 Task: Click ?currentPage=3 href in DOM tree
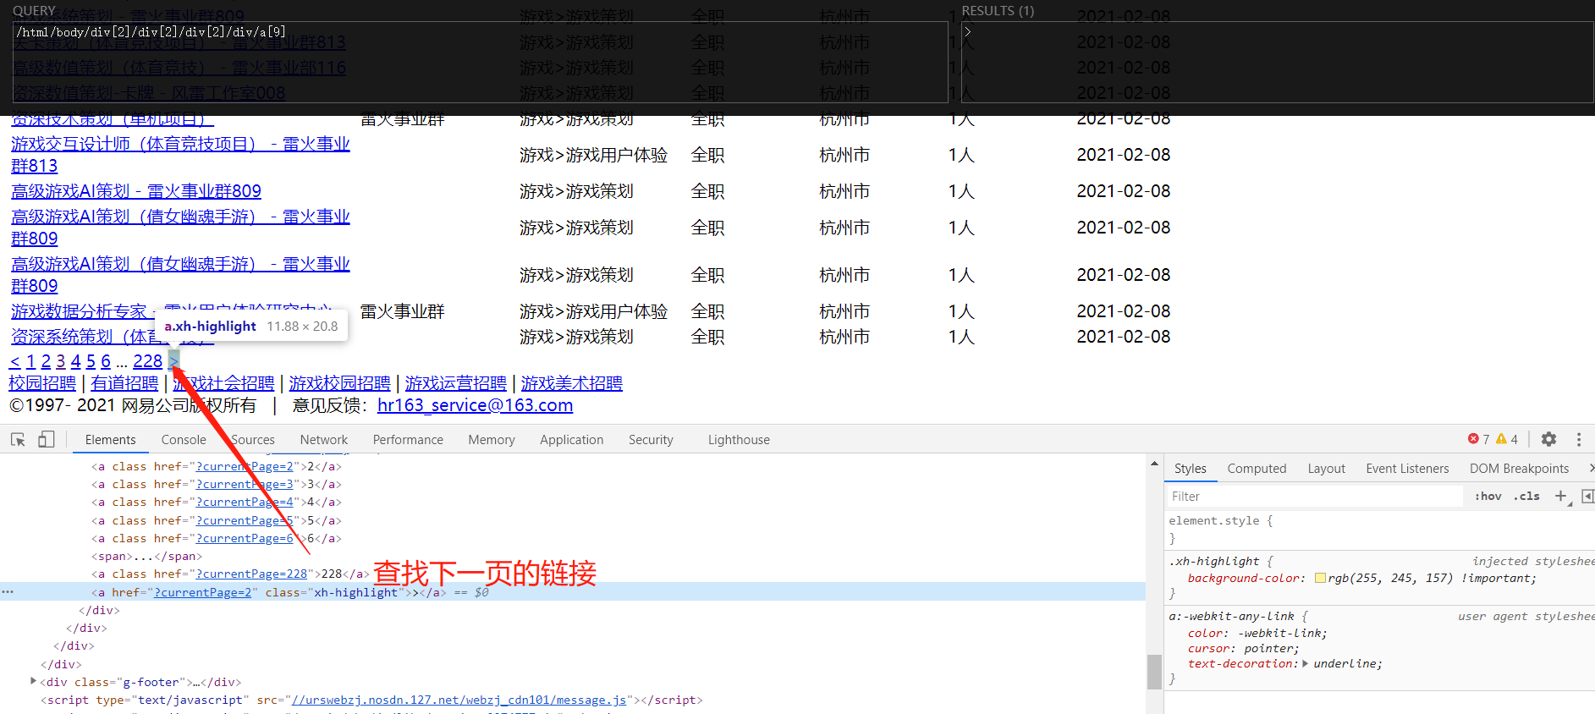coord(245,484)
